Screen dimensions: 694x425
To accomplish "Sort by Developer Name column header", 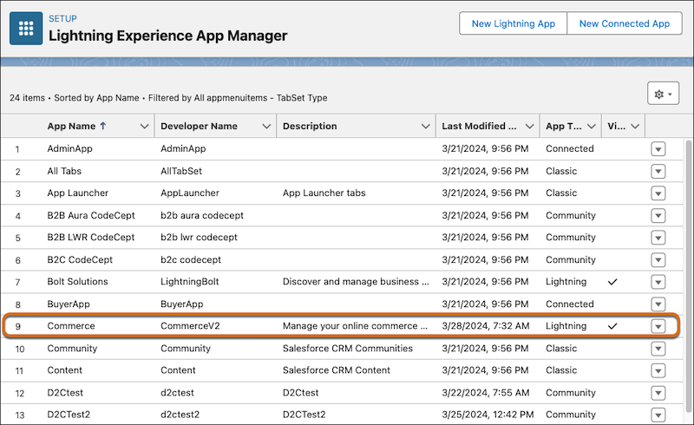I will click(199, 126).
